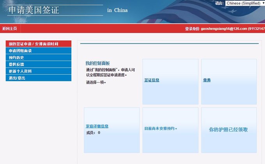Select 新的签证申请 / 安排面谈时间 menu item

coord(39,44)
